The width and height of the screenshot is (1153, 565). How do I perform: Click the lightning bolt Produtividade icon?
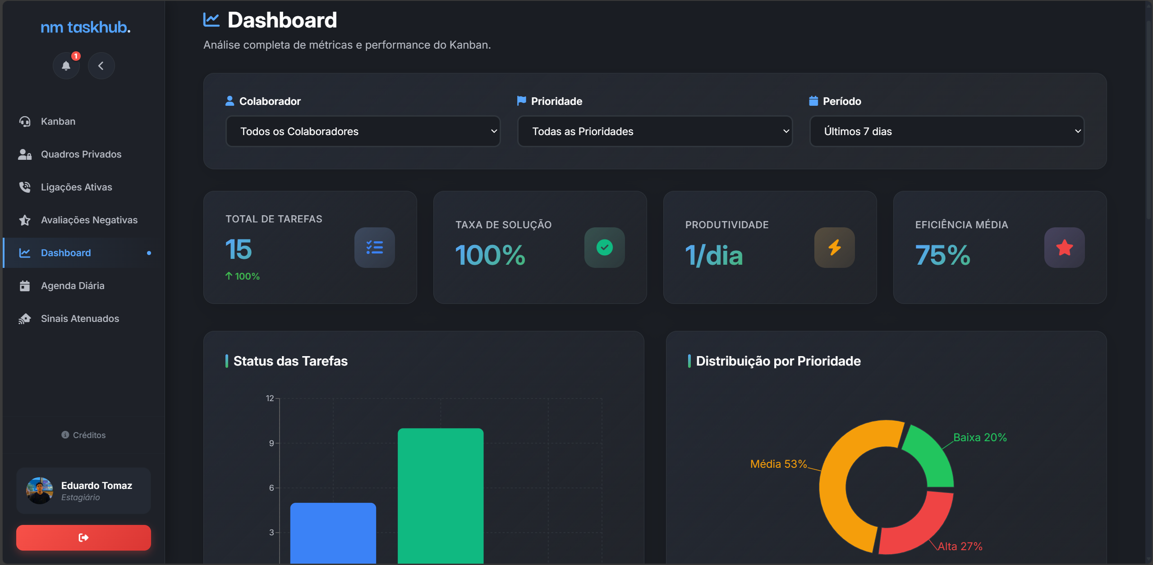pyautogui.click(x=834, y=248)
